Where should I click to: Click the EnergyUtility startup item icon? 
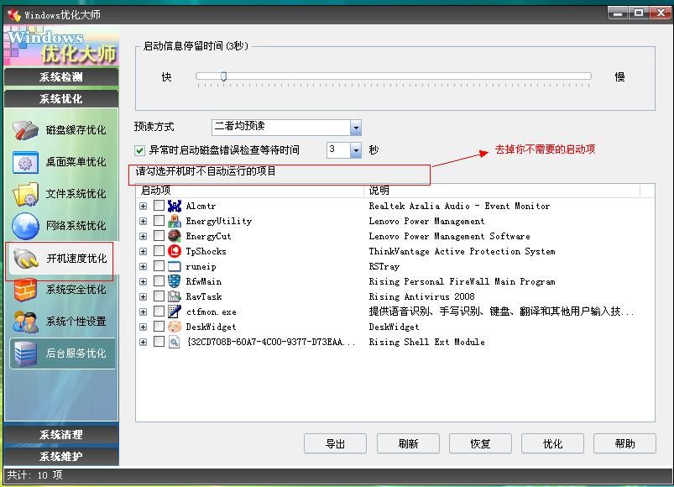point(175,221)
